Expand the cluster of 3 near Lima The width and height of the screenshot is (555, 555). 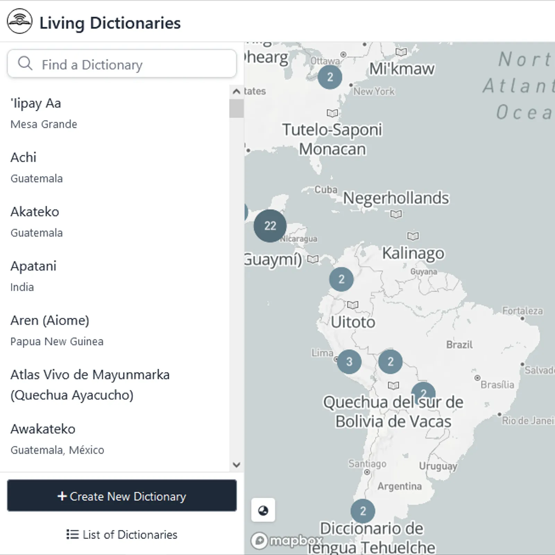pos(349,362)
